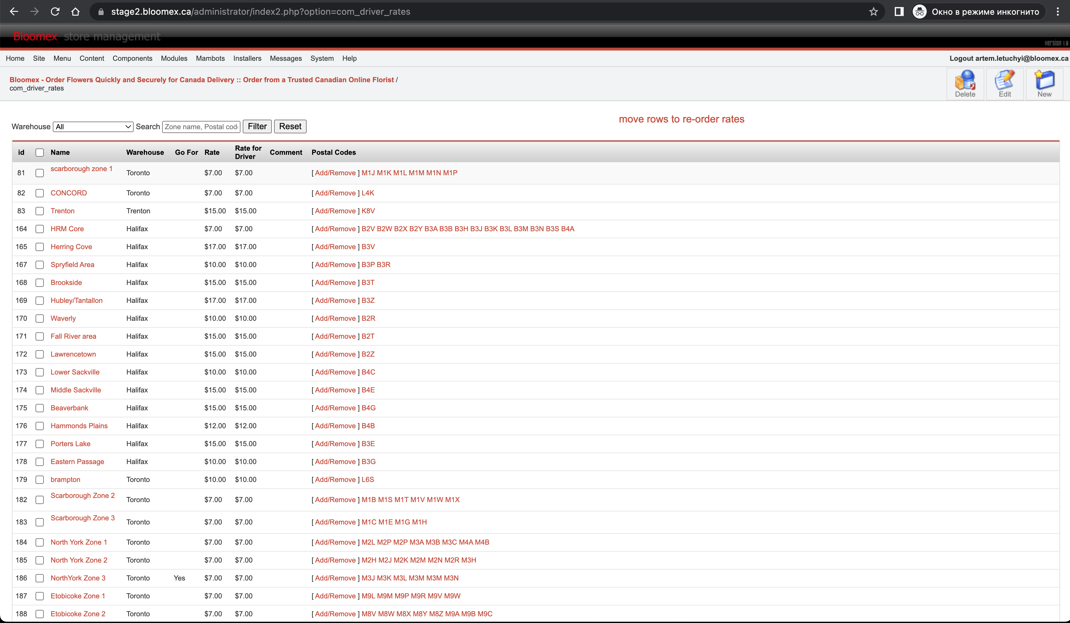Click the Reset button

(290, 127)
